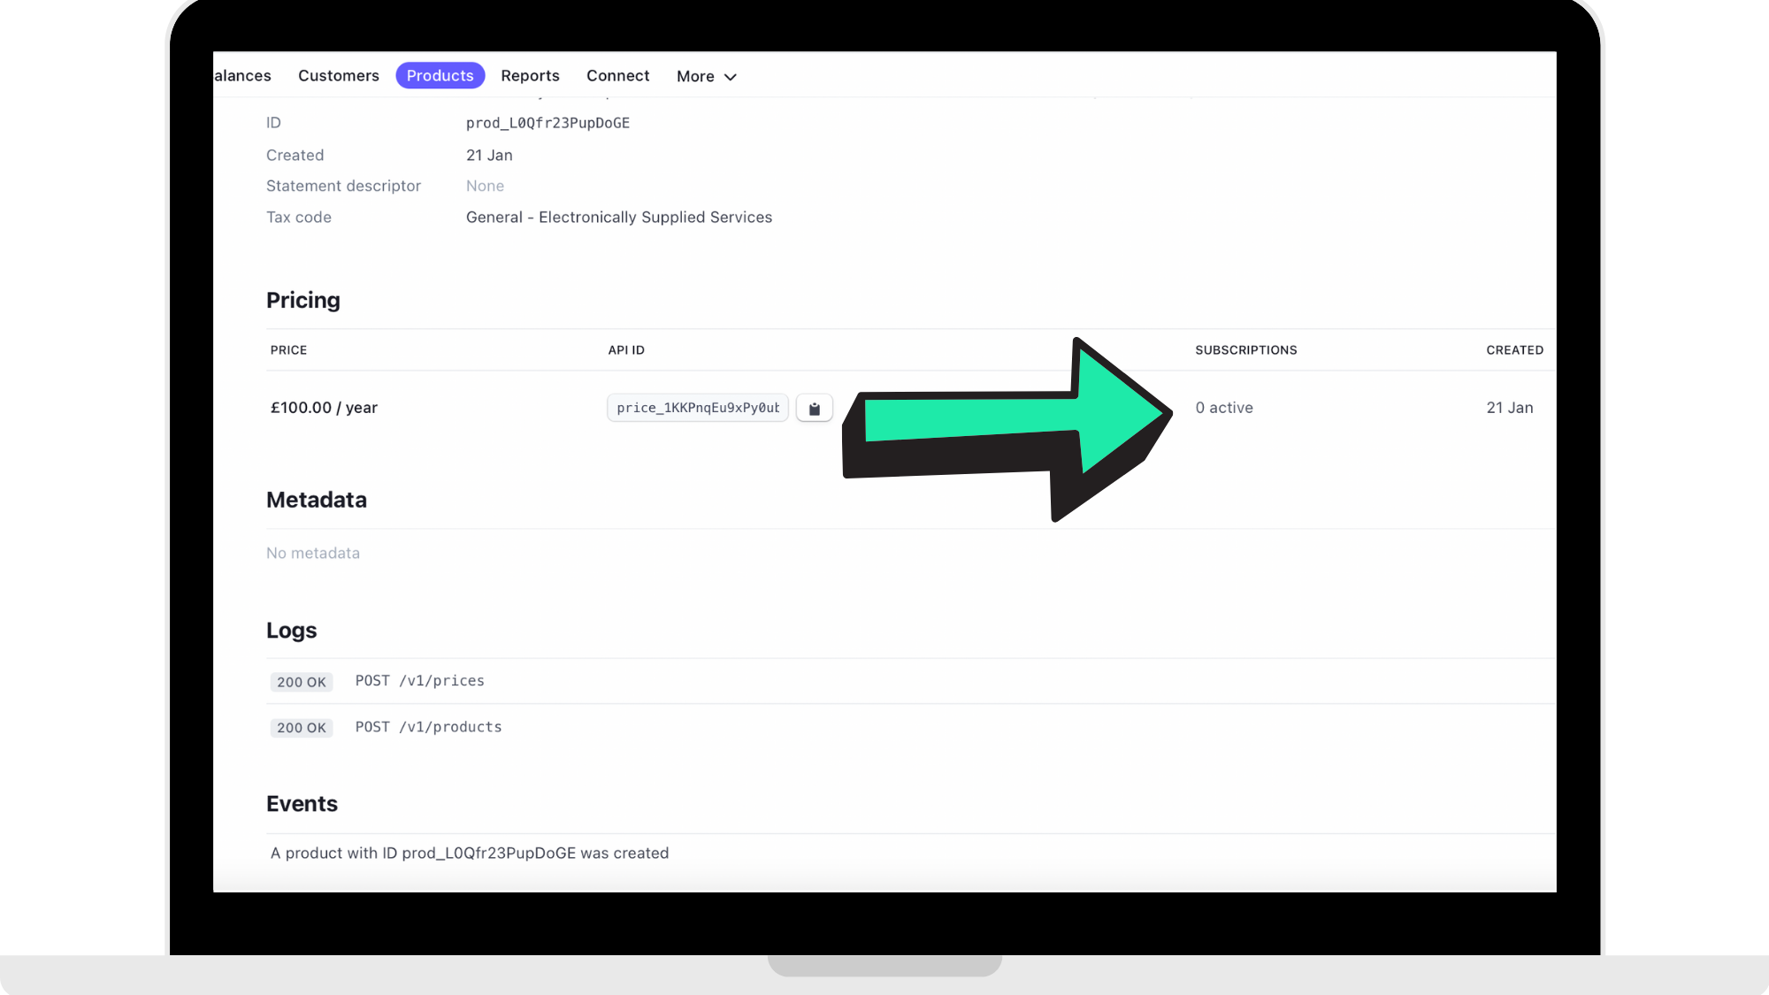
Task: Copy the price API ID clipboard icon
Action: point(814,408)
